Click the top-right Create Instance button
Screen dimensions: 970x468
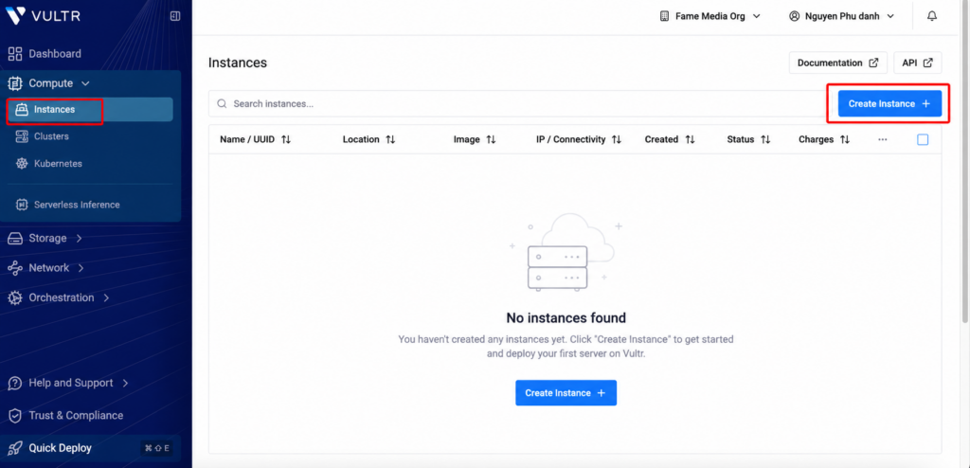[889, 104]
